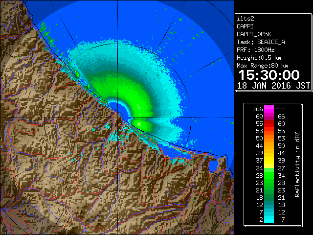Screen dimensions: 313x235
Task: Click the large "15:30:00" timestamp
Action: coord(269,75)
